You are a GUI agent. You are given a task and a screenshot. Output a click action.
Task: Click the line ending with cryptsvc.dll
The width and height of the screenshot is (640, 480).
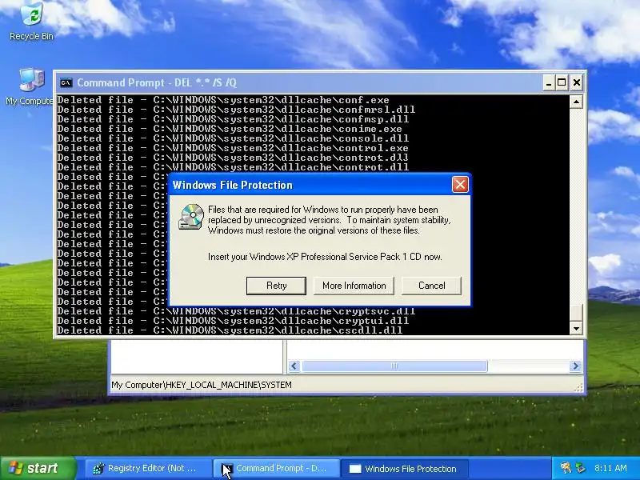click(236, 311)
